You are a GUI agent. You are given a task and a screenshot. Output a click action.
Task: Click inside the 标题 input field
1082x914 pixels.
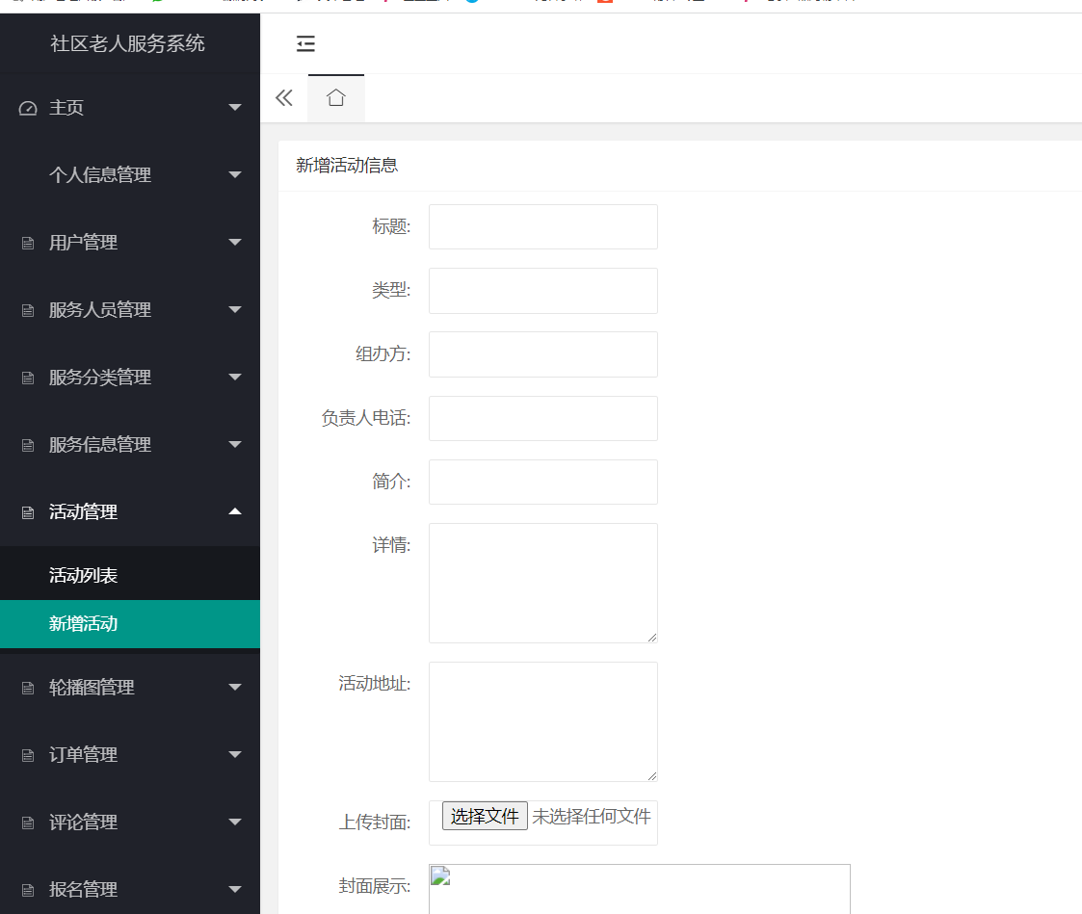click(x=542, y=226)
